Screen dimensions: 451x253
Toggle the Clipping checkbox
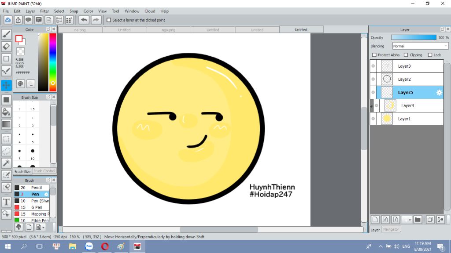point(406,55)
